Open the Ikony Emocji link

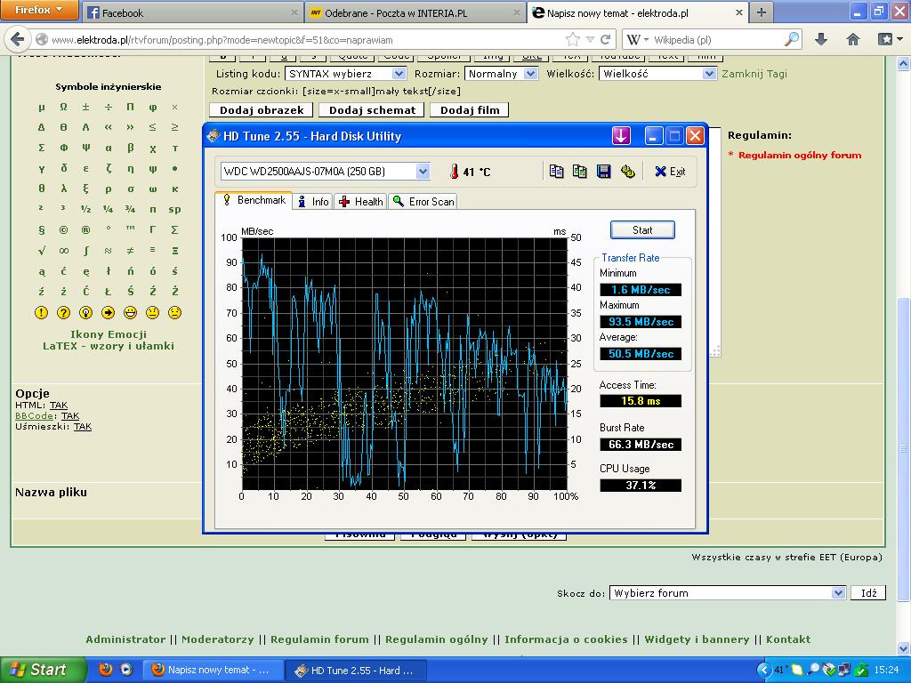pos(109,334)
